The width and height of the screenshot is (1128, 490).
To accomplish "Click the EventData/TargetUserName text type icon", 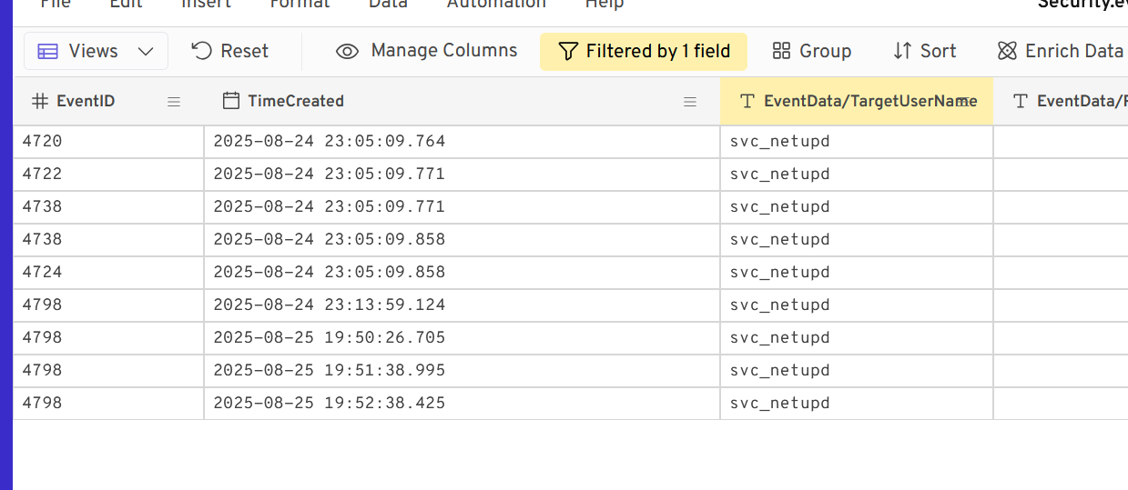I will pyautogui.click(x=747, y=101).
